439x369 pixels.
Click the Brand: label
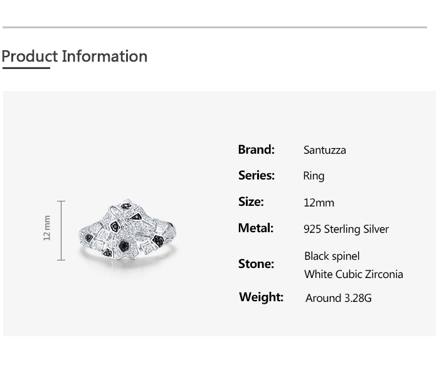(256, 149)
